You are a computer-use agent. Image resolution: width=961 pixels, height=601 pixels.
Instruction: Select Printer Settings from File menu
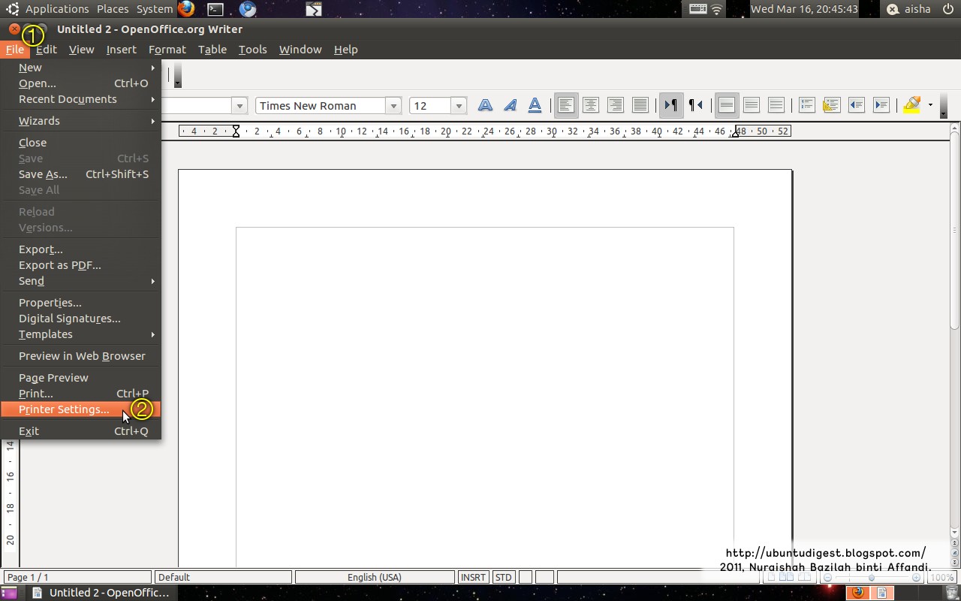coord(64,409)
